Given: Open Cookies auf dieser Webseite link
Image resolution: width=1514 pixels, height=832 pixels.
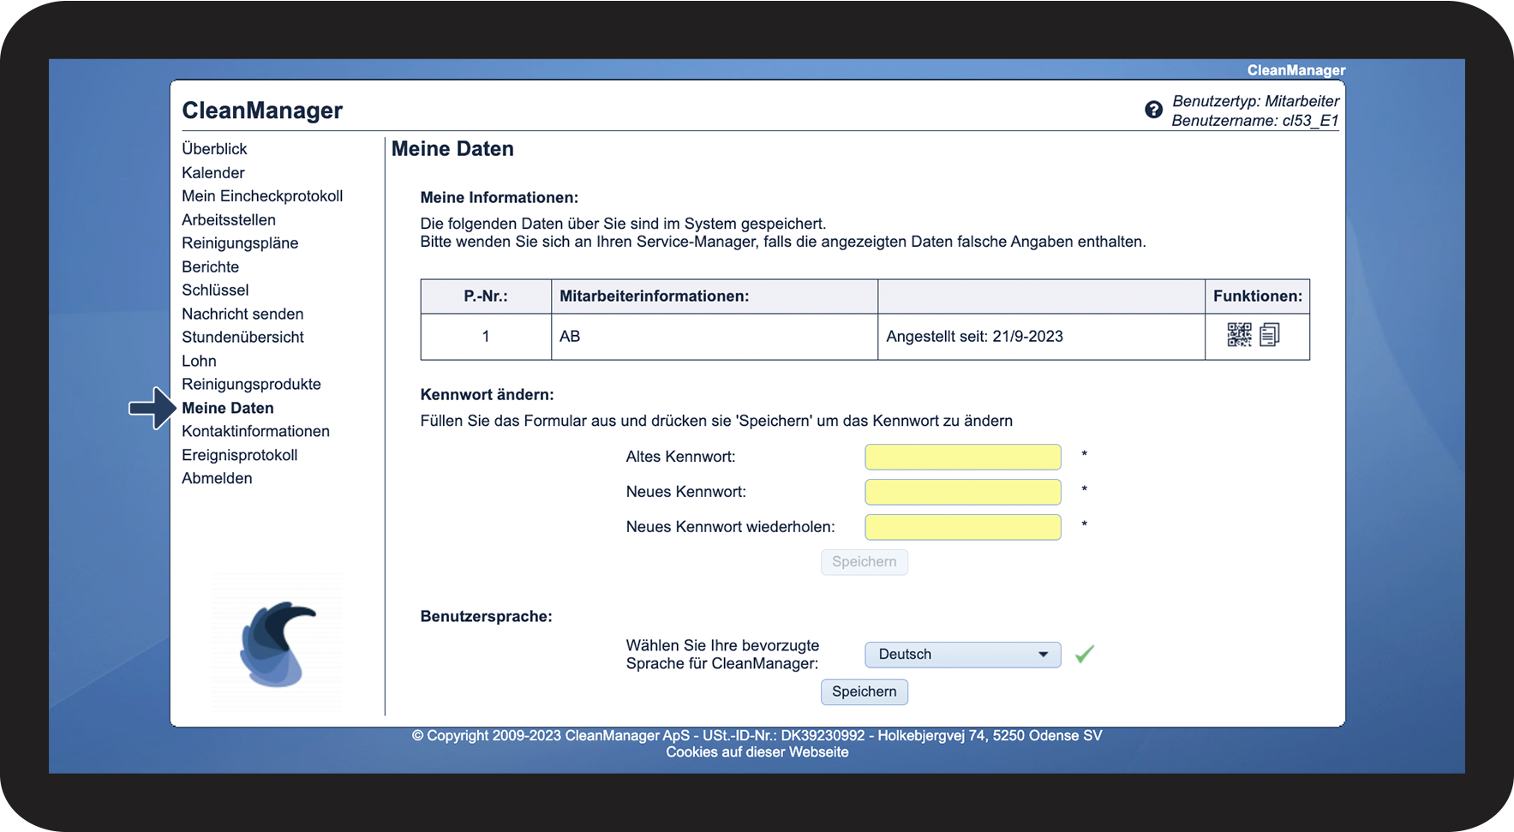Looking at the screenshot, I should coord(757,752).
